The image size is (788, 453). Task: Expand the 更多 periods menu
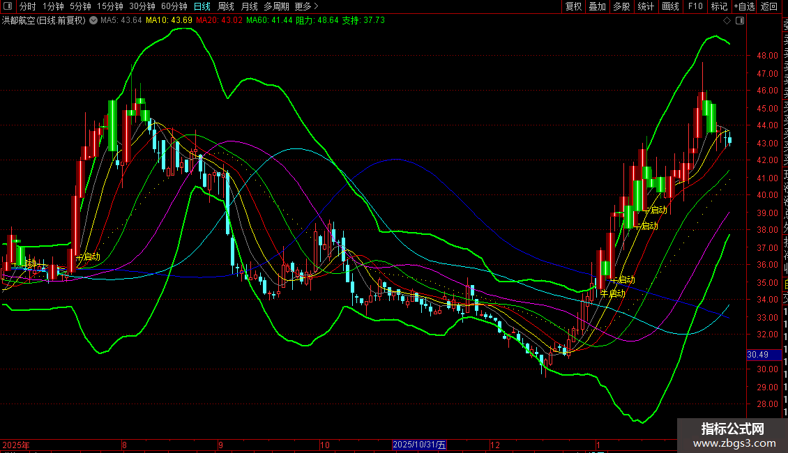click(306, 6)
